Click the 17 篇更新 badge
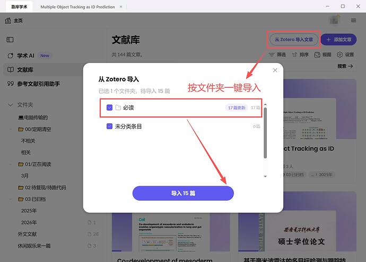The width and height of the screenshot is (366, 262). coord(237,107)
